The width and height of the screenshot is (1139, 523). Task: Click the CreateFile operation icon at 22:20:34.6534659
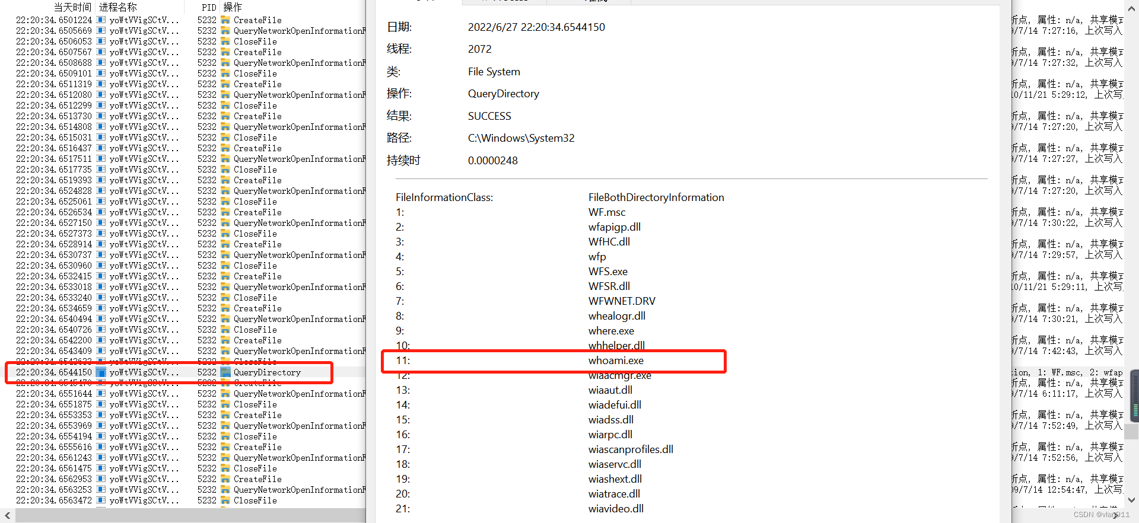pos(225,308)
